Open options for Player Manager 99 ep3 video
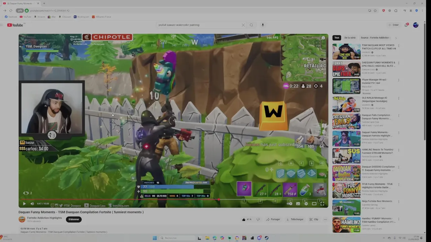The height and width of the screenshot is (242, 431). [x=399, y=81]
